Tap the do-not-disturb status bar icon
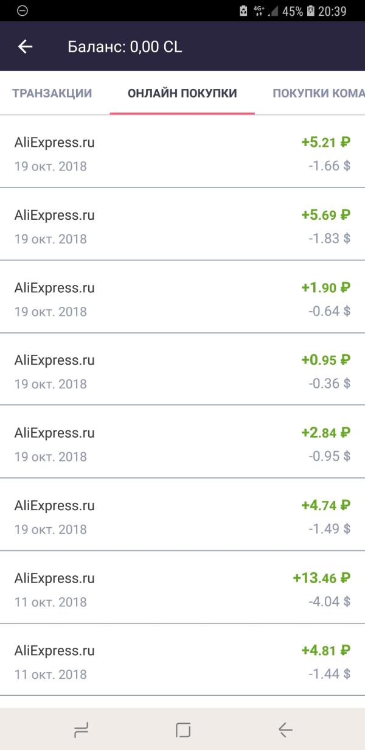365x750 pixels. (x=23, y=11)
